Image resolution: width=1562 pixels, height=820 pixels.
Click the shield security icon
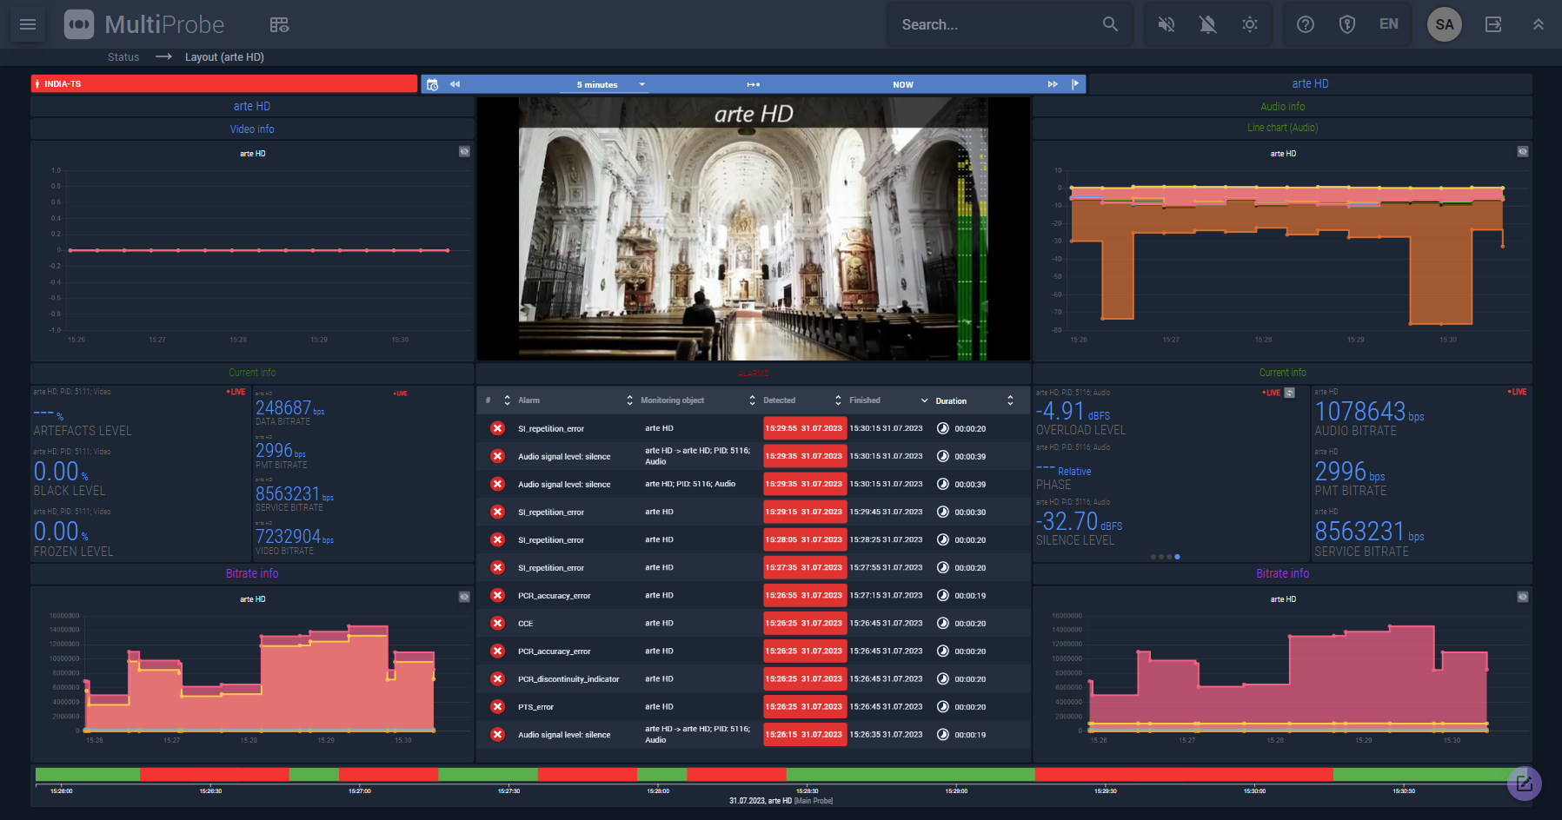point(1346,24)
